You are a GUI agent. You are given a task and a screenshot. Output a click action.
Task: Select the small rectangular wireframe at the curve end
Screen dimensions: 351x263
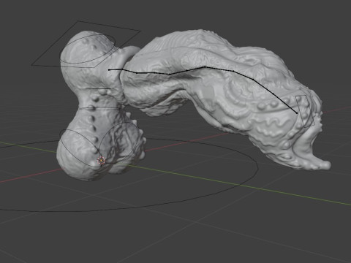[x=305, y=111]
